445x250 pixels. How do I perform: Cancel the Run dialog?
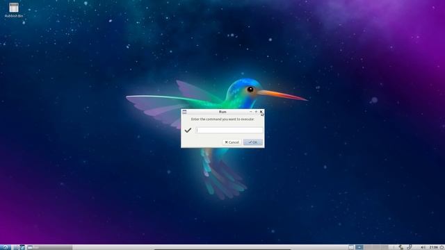232,142
